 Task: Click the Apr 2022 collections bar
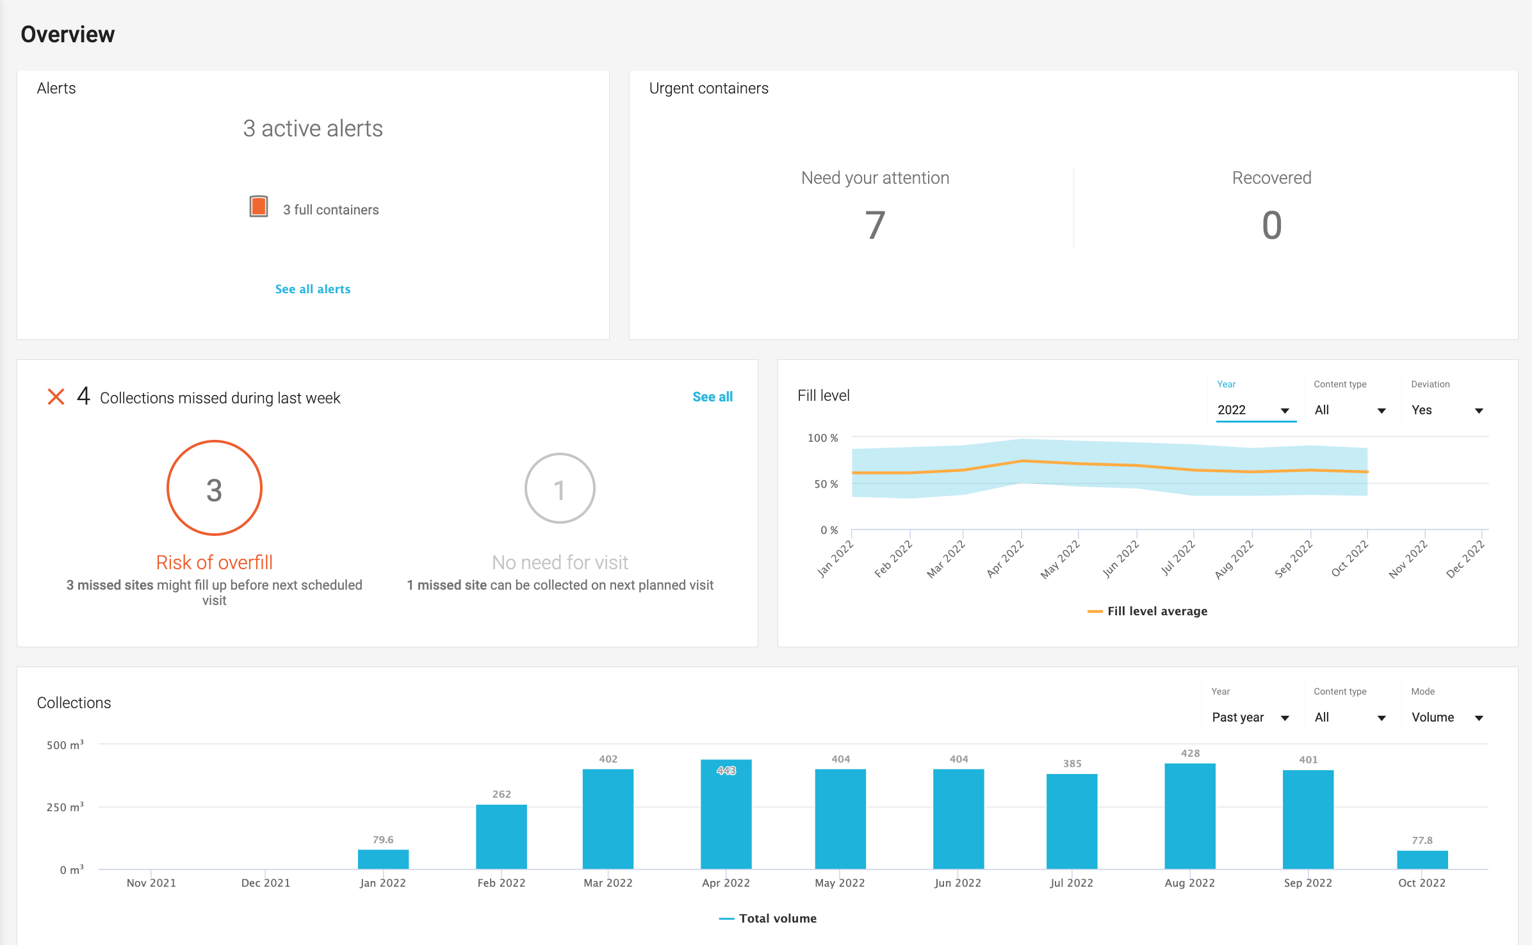[726, 816]
